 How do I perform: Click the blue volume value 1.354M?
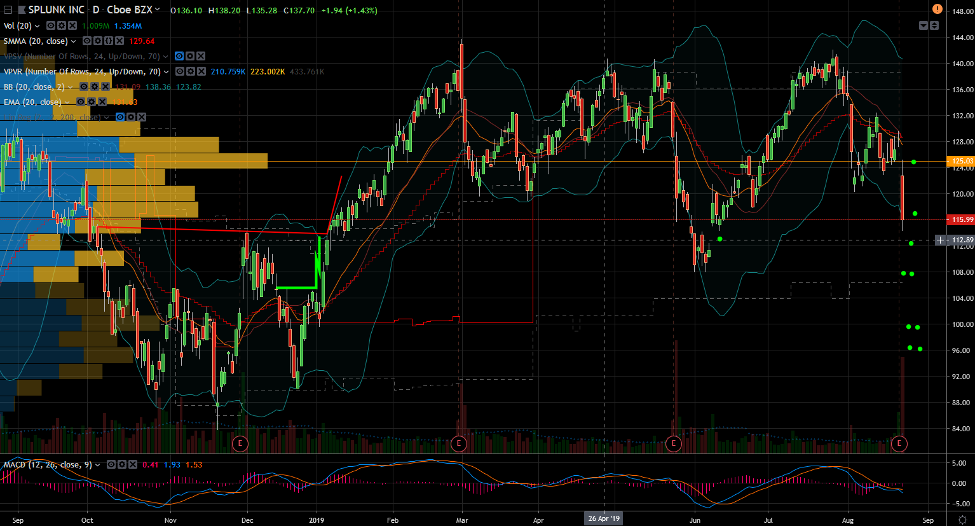coord(128,26)
